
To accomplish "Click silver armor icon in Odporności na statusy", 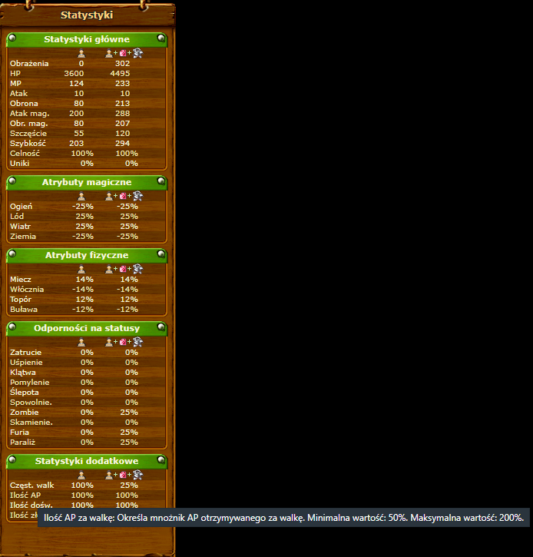I will coord(137,342).
